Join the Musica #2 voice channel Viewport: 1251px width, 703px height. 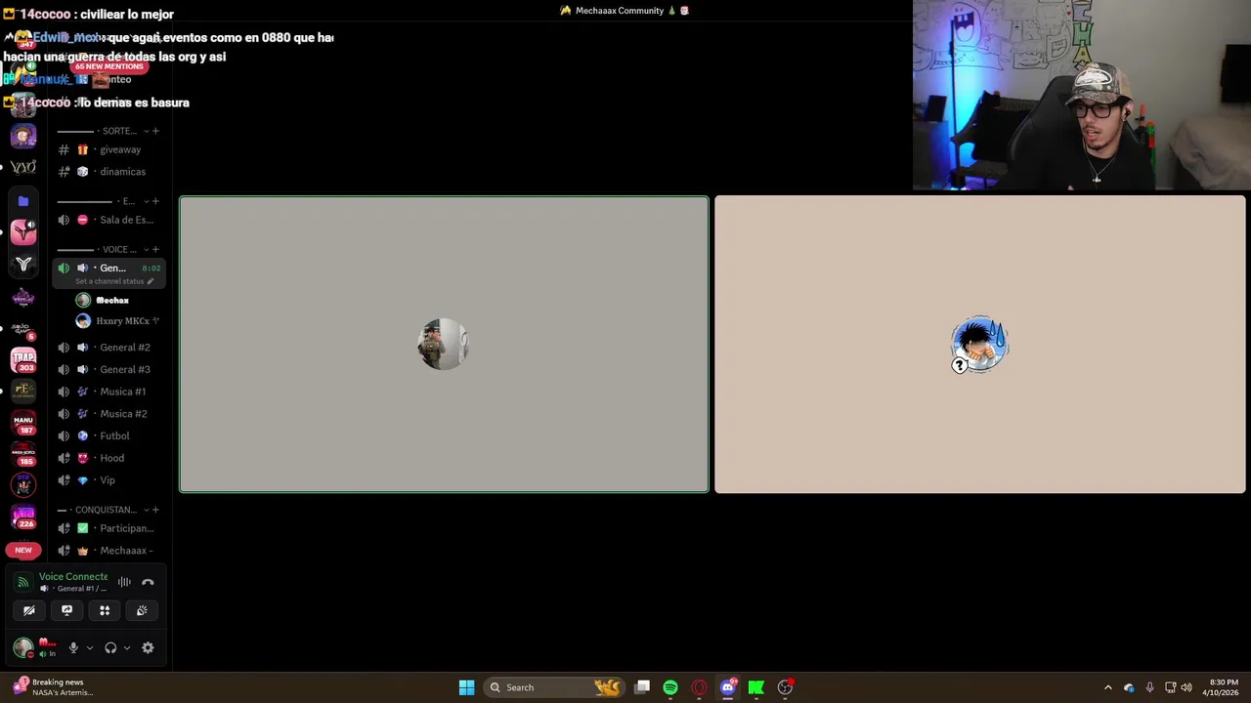[x=108, y=413]
